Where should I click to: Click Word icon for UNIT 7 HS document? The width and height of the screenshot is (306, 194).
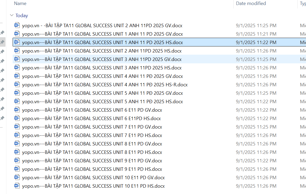17,135
